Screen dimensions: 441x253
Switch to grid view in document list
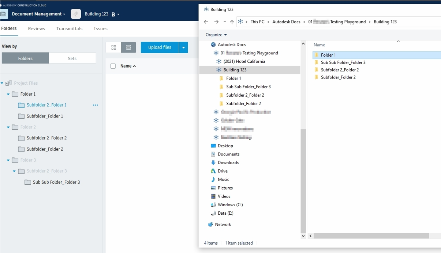tap(113, 47)
